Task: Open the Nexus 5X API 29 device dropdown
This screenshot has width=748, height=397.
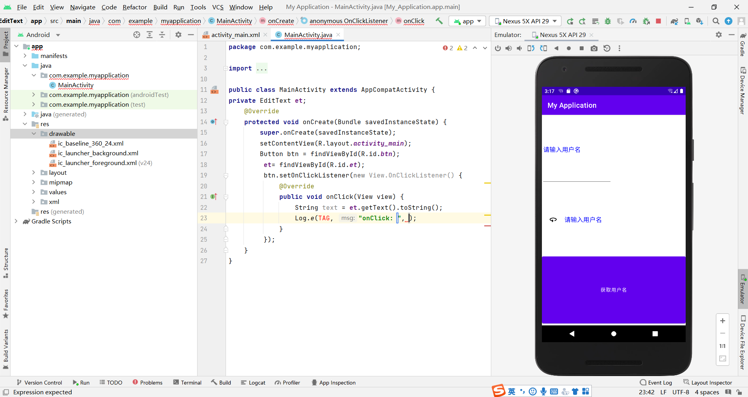Action: coord(524,21)
